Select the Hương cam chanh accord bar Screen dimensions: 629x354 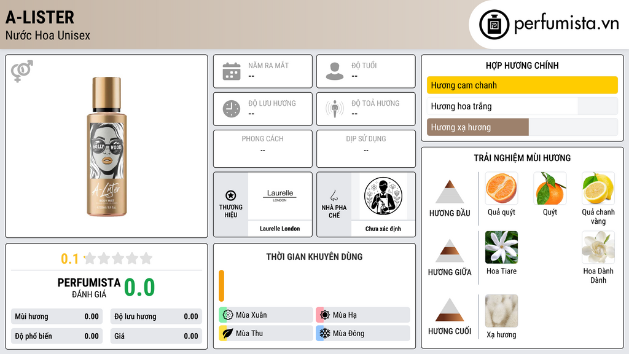pos(522,85)
